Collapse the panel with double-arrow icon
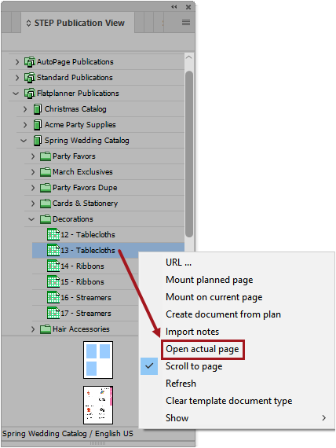Screen dimensions: 336x448 173,7
